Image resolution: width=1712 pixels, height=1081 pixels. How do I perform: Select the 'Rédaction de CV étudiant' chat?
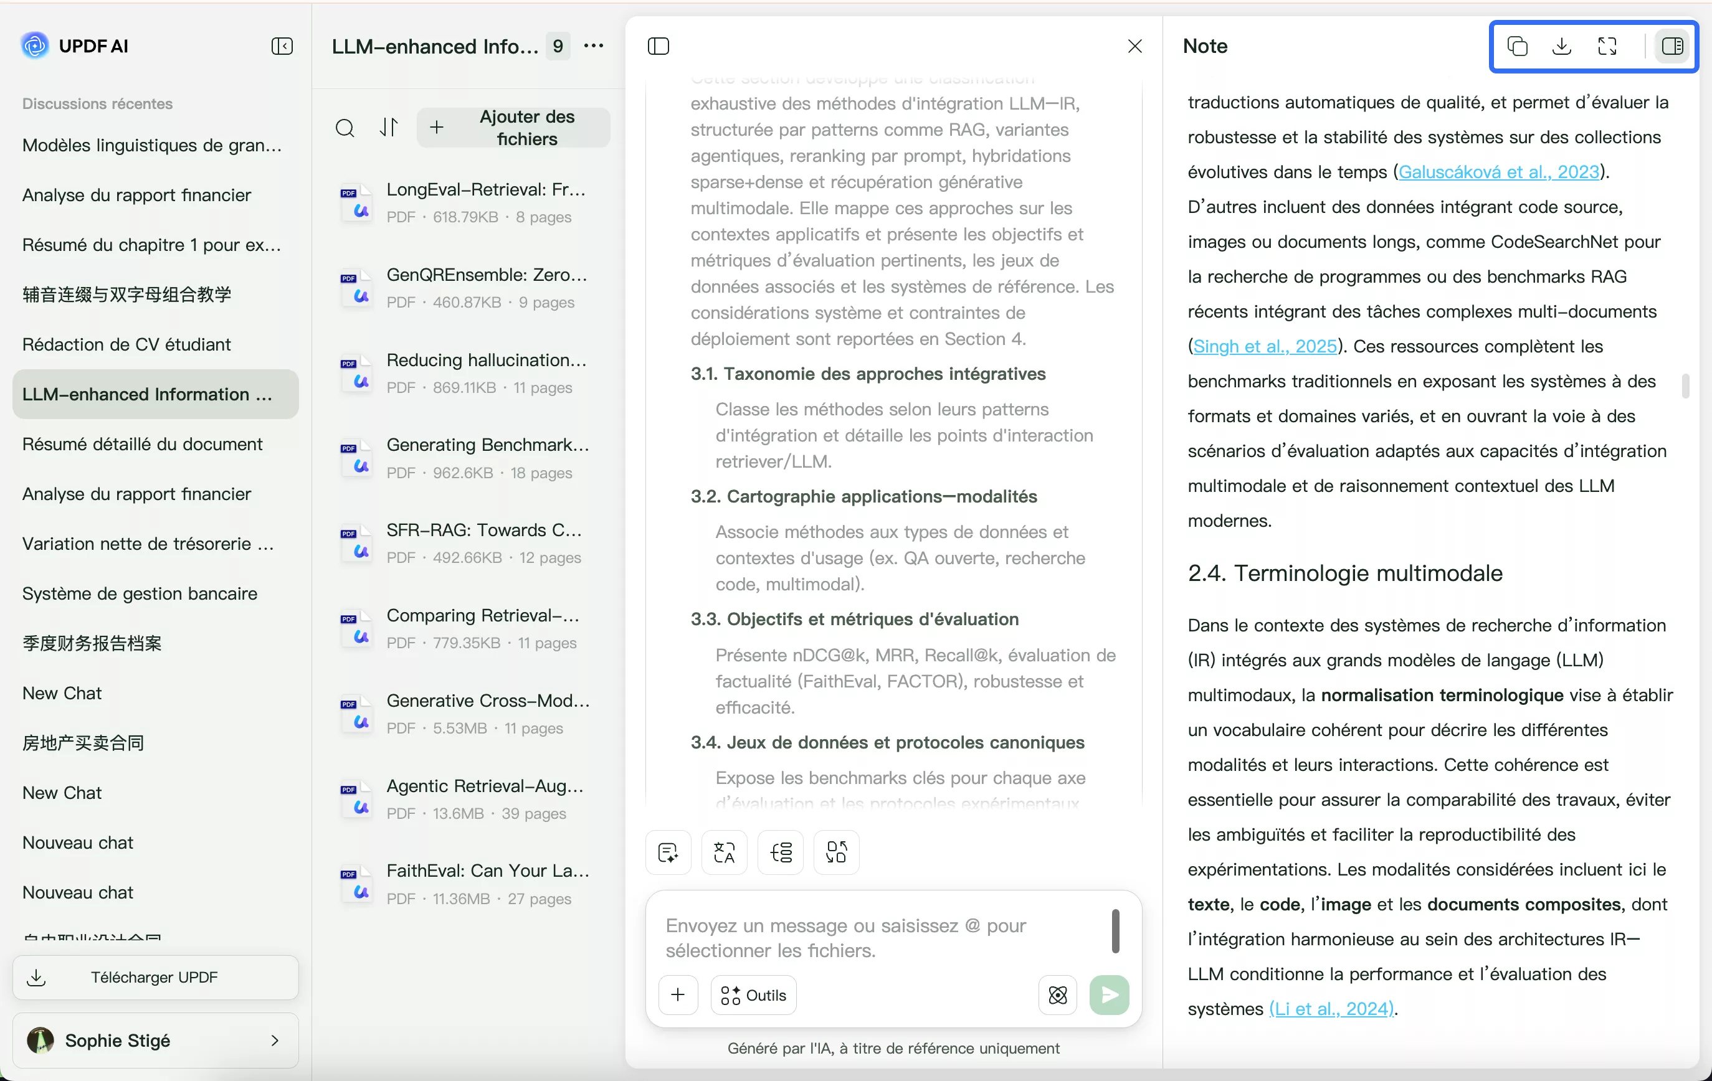[126, 344]
